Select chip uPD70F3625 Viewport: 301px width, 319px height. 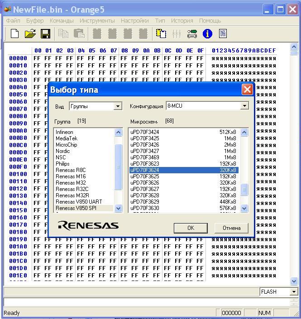[x=184, y=176]
